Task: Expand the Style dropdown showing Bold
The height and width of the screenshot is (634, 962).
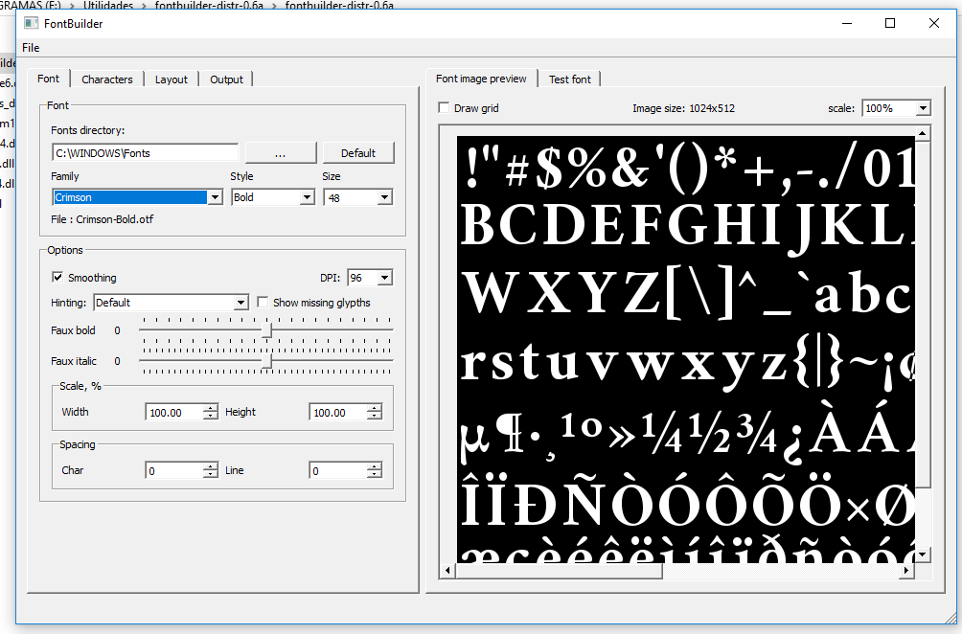Action: [307, 197]
